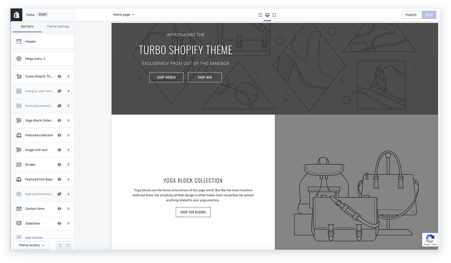
Task: Select the Sections tab
Action: click(27, 27)
